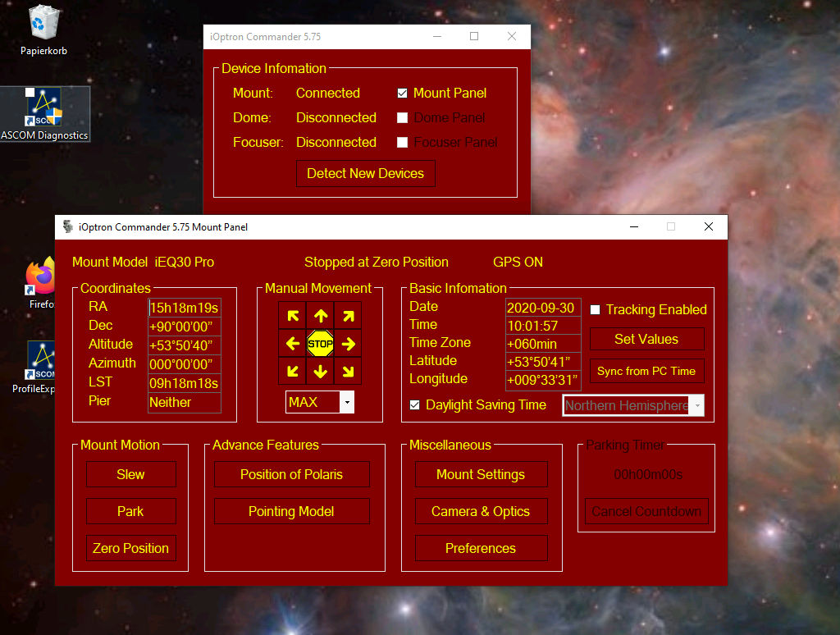Viewport: 840px width, 635px height.
Task: Move the mount right with the arrow button
Action: click(348, 344)
